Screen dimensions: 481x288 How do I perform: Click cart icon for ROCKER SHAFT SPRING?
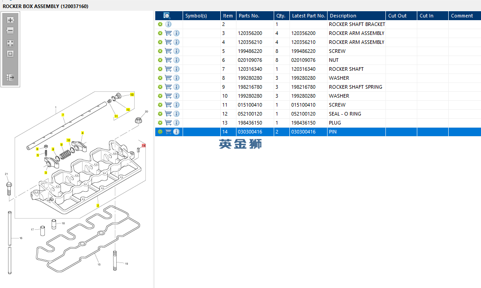pyautogui.click(x=168, y=87)
